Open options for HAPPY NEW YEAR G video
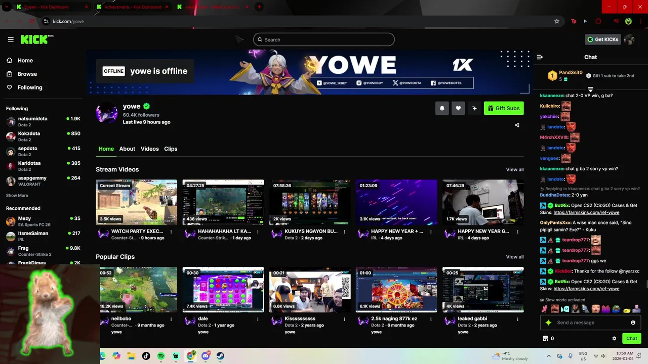648x364 pixels. tap(517, 232)
